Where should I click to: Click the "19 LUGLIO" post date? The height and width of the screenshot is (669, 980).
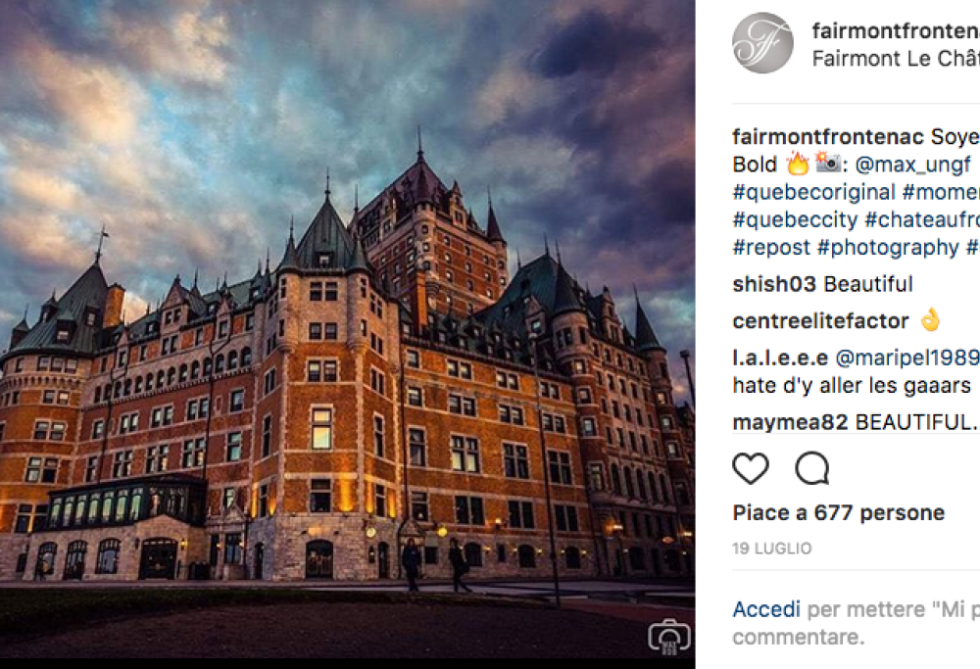click(x=772, y=550)
